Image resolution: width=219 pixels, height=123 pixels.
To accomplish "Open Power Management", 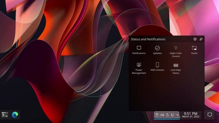I will pyautogui.click(x=139, y=68).
